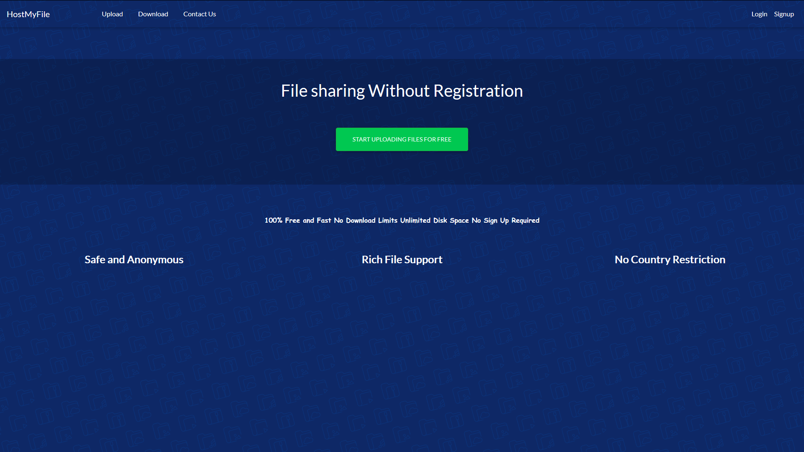Click "File sharing" in the main headline
The image size is (804, 452).
tap(322, 91)
